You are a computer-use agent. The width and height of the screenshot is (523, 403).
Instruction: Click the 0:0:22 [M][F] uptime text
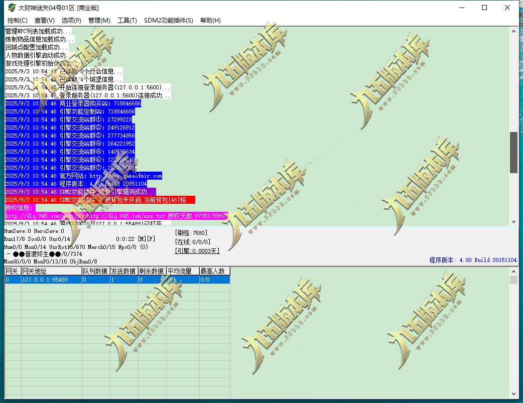[136, 239]
